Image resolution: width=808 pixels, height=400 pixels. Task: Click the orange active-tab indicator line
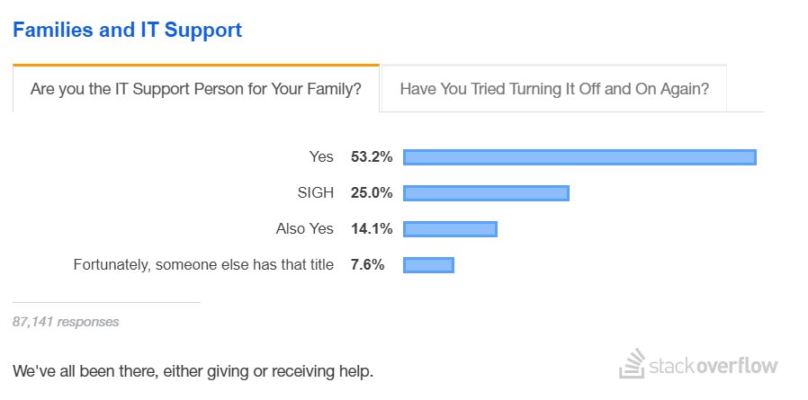[x=196, y=65]
